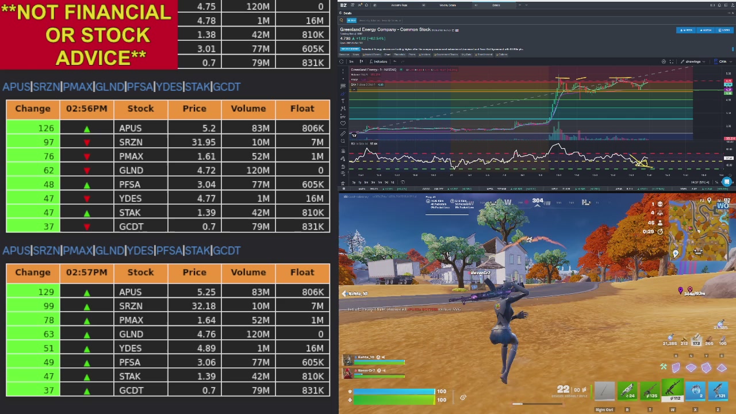This screenshot has height=414, width=736.
Task: Click SRZN in the 02:56PM table
Action: 131,142
